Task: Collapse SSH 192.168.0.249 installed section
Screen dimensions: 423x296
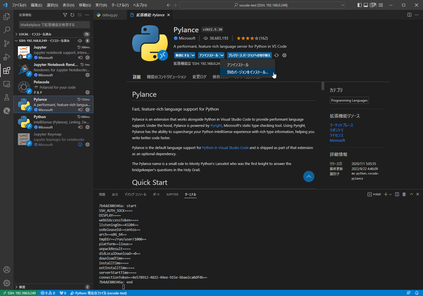Action: pos(53,41)
